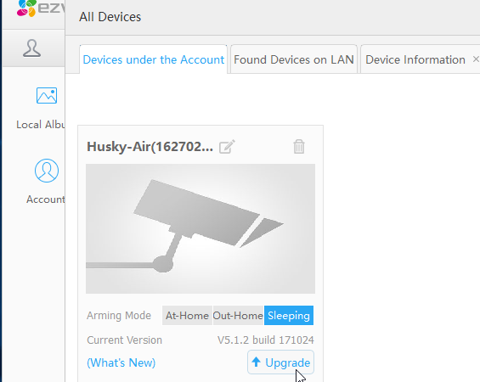The width and height of the screenshot is (480, 382).
Task: Open the Local Album picture icon
Action: tap(47, 95)
